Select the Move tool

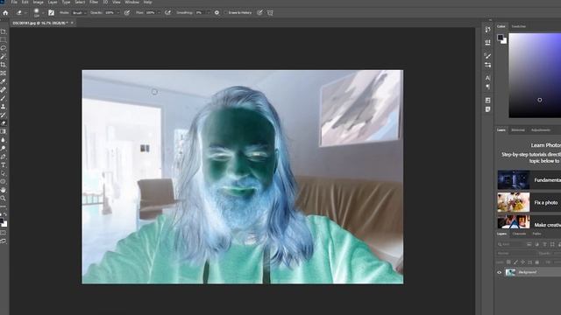tap(4, 31)
